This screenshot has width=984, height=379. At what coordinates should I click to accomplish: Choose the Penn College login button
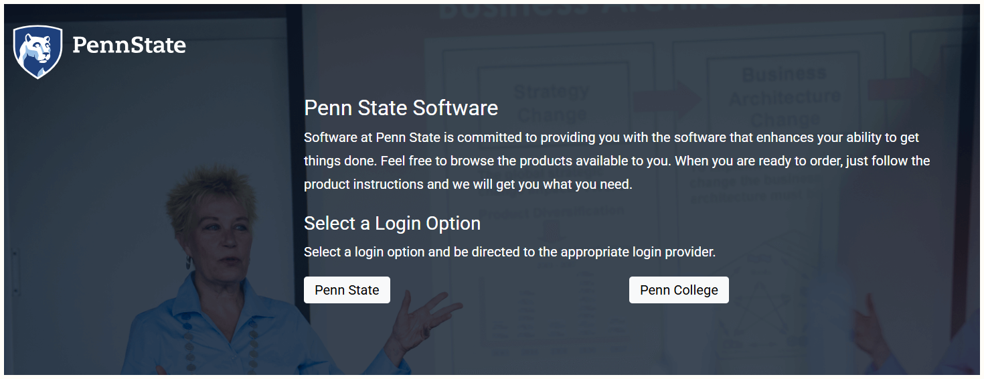tap(679, 290)
